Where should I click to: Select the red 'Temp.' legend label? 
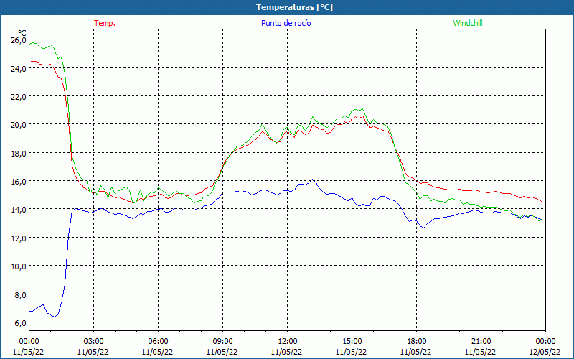[105, 23]
